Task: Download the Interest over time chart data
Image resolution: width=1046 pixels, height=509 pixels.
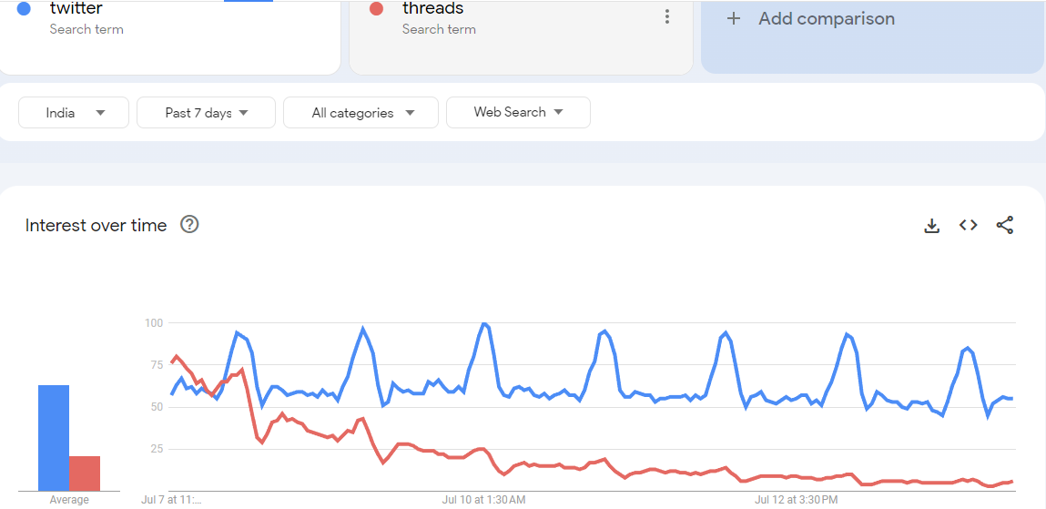Action: 931,226
